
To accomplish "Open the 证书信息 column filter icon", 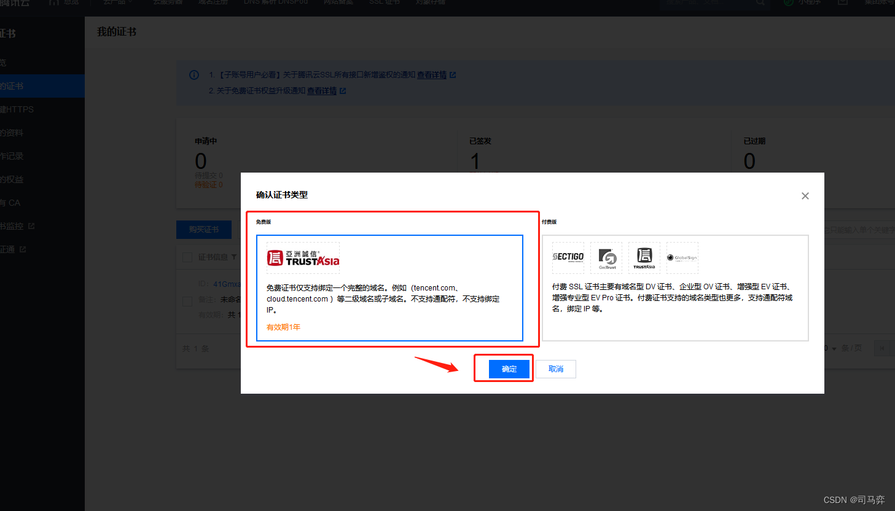I will pyautogui.click(x=234, y=257).
